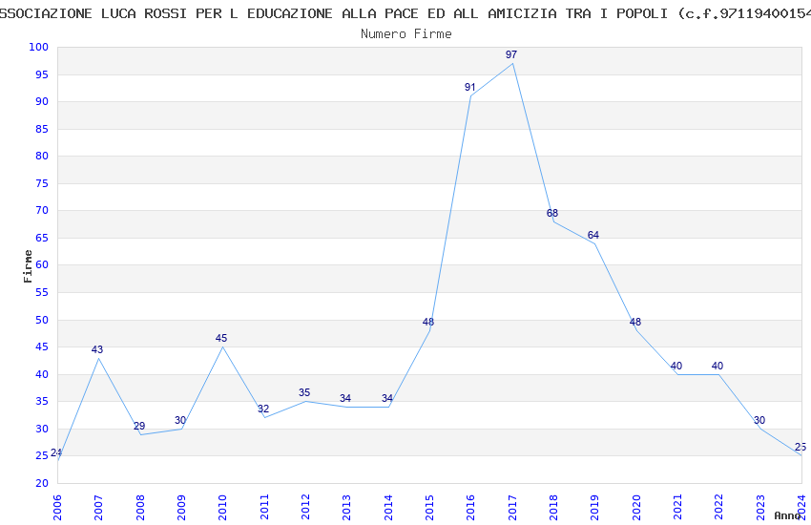The image size is (811, 525).
Task: Click y-axis tick label "60"
Action: (x=42, y=264)
